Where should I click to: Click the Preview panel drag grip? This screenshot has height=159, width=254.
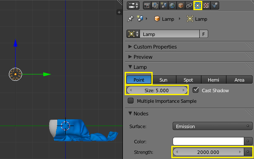tap(249, 57)
